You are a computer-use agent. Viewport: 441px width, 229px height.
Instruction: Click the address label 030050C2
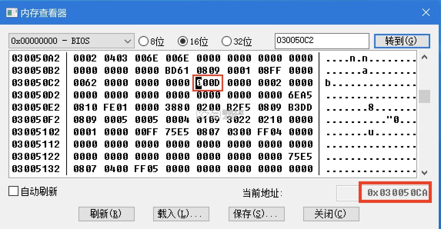[x=36, y=83]
